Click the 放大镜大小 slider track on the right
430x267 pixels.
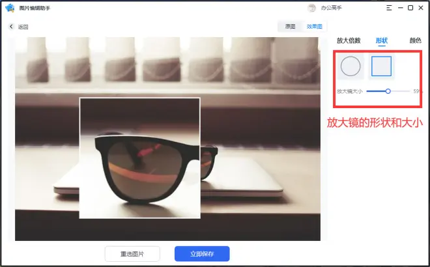(400, 91)
